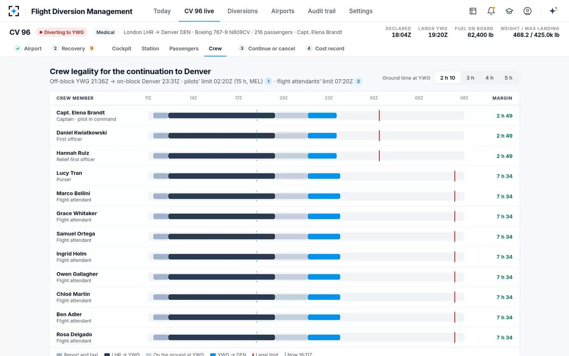Select Daniel Kwiatkowski crew row name
The width and height of the screenshot is (569, 356).
point(82,133)
